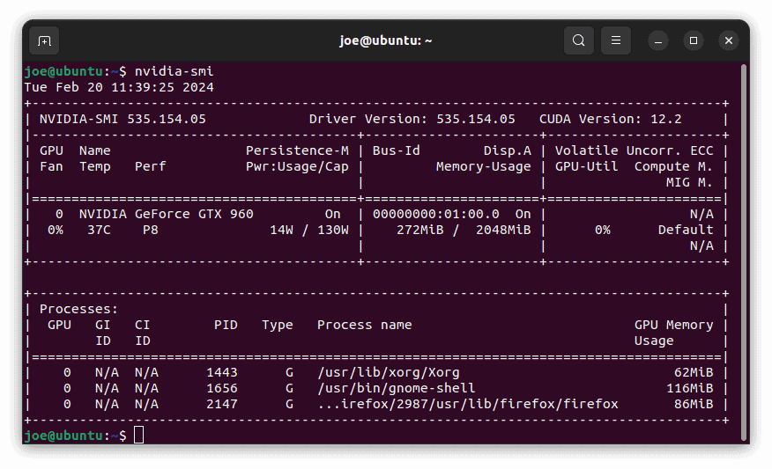Click the power usage 14W / 130W

coord(309,230)
